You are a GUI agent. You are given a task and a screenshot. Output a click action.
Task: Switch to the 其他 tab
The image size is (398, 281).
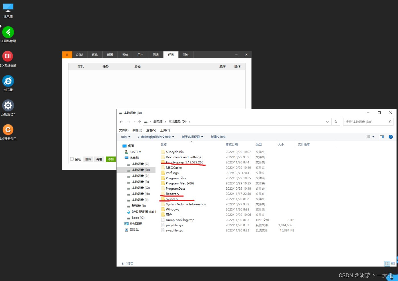click(186, 55)
